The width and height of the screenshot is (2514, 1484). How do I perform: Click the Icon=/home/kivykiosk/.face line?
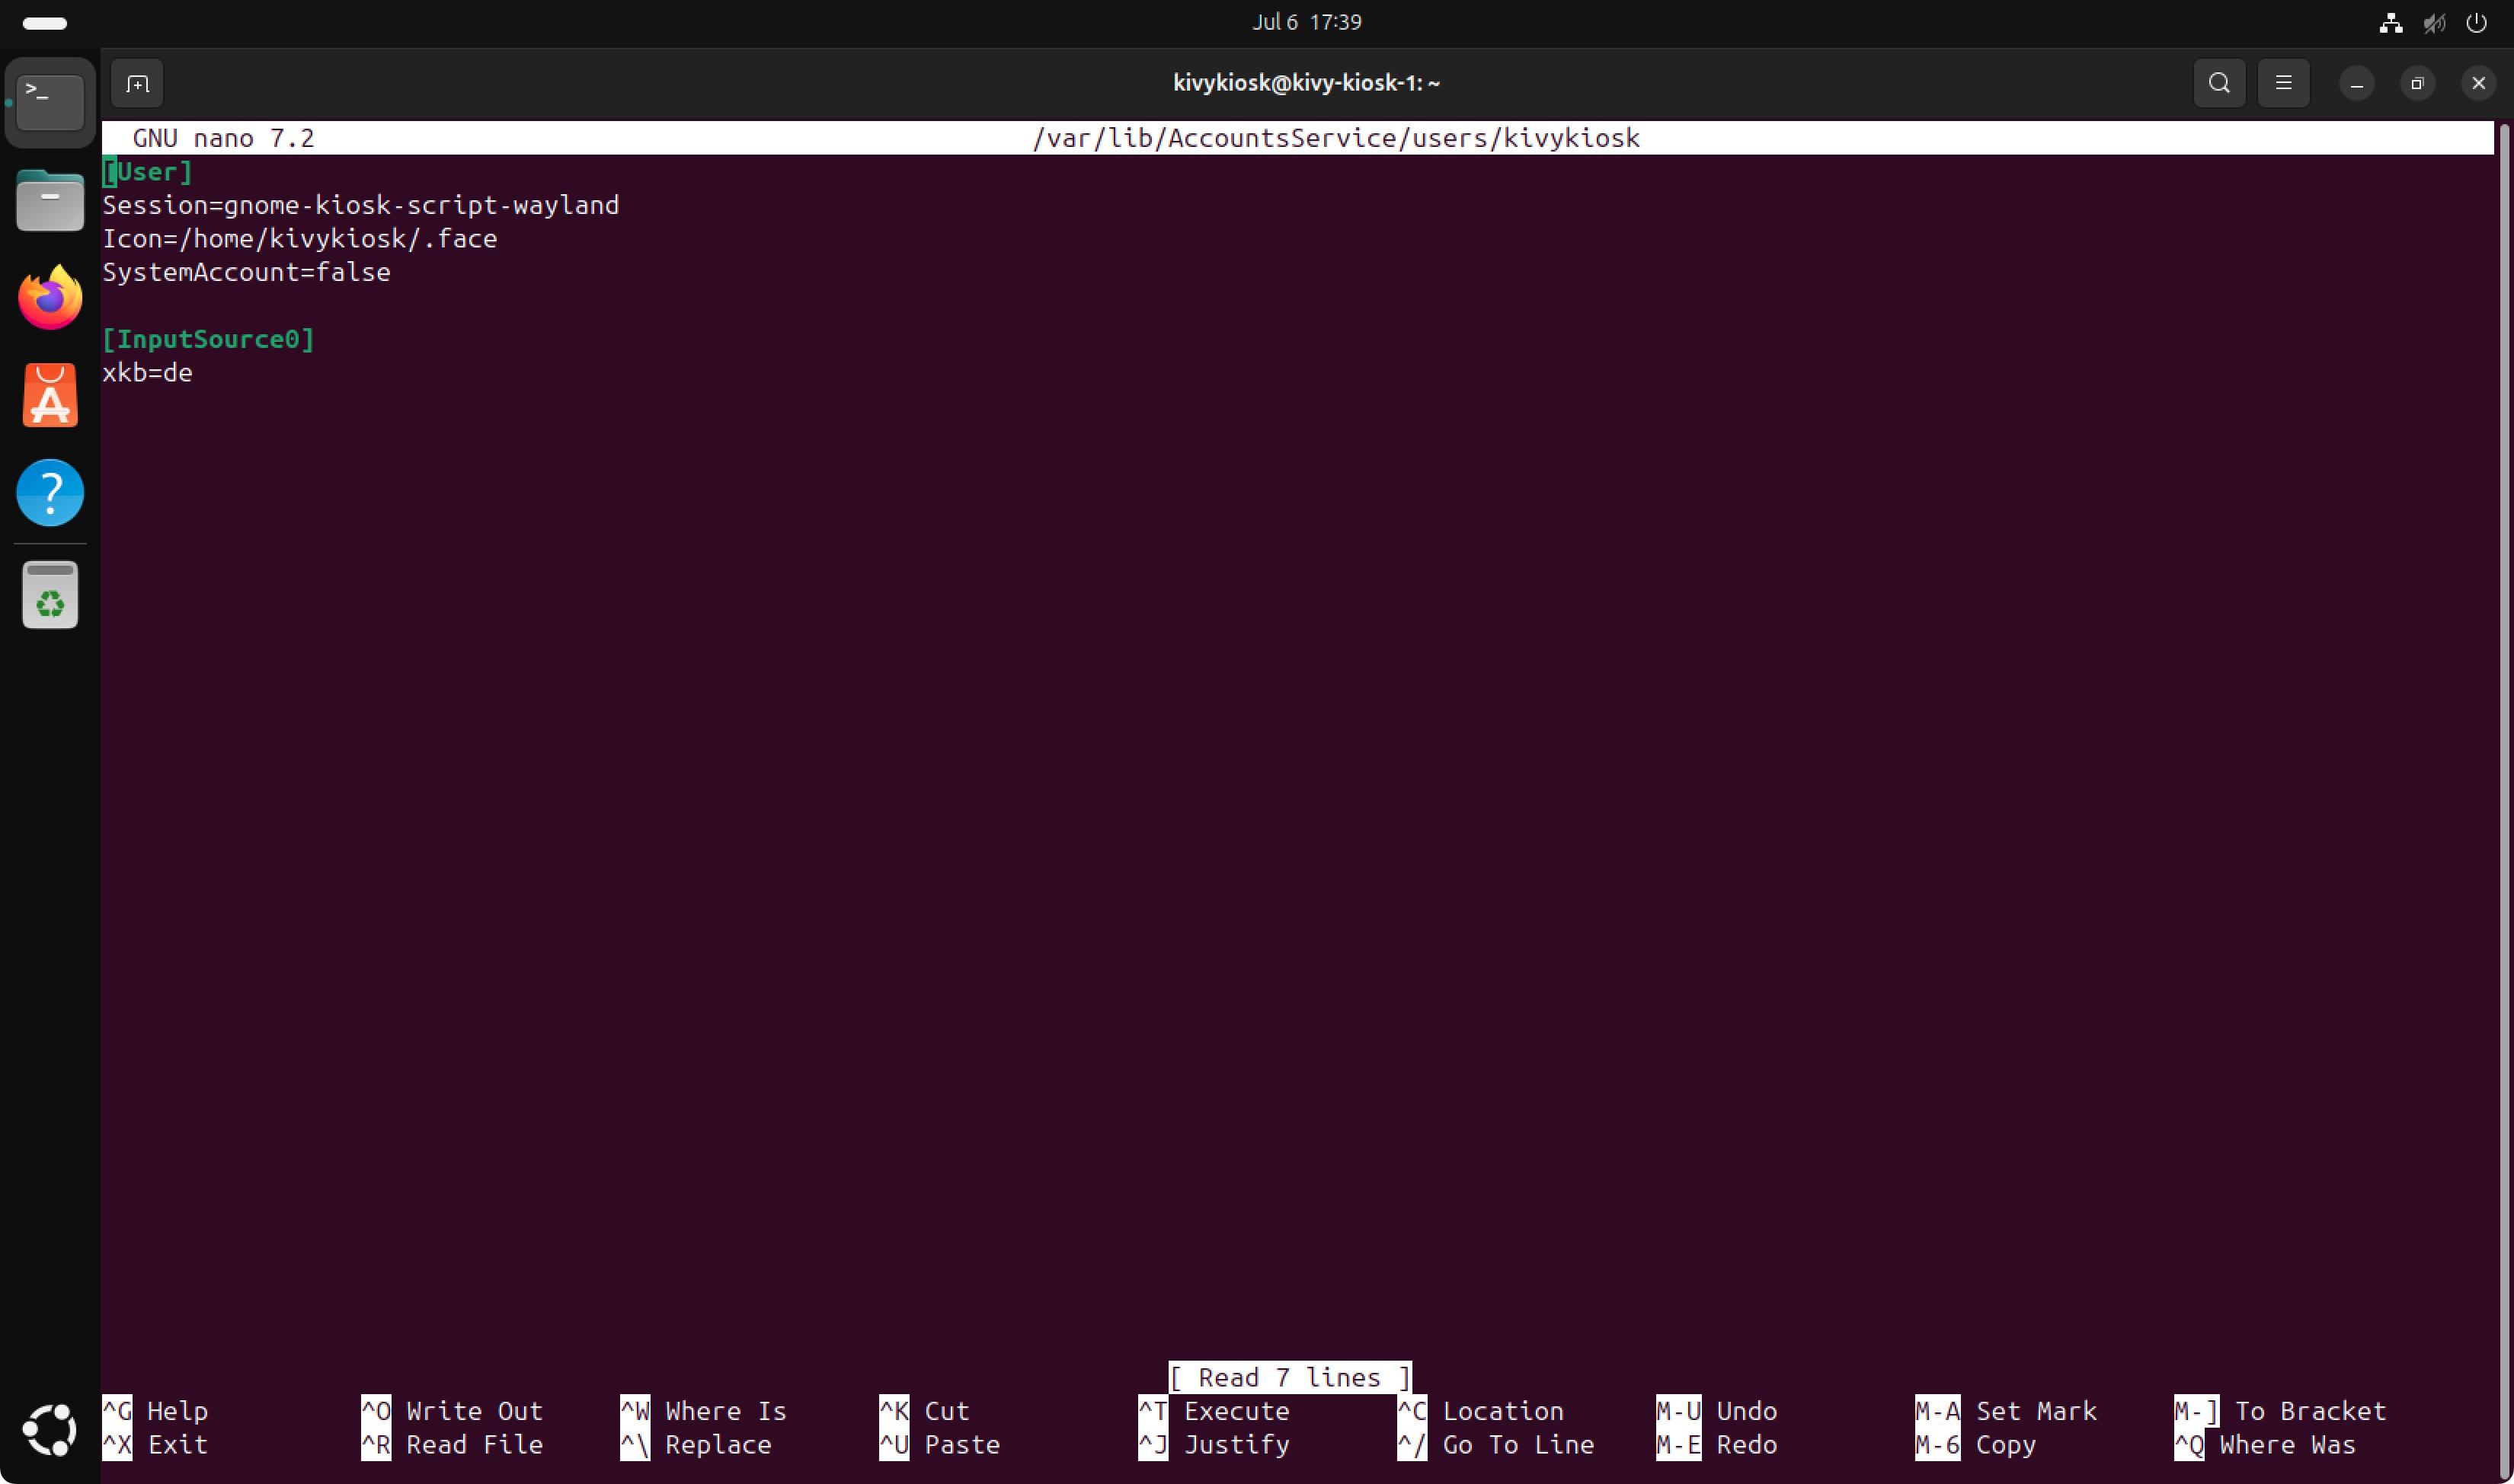[x=299, y=239]
